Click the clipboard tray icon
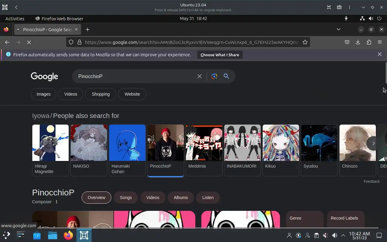This screenshot has width=387, height=242. 317,235
